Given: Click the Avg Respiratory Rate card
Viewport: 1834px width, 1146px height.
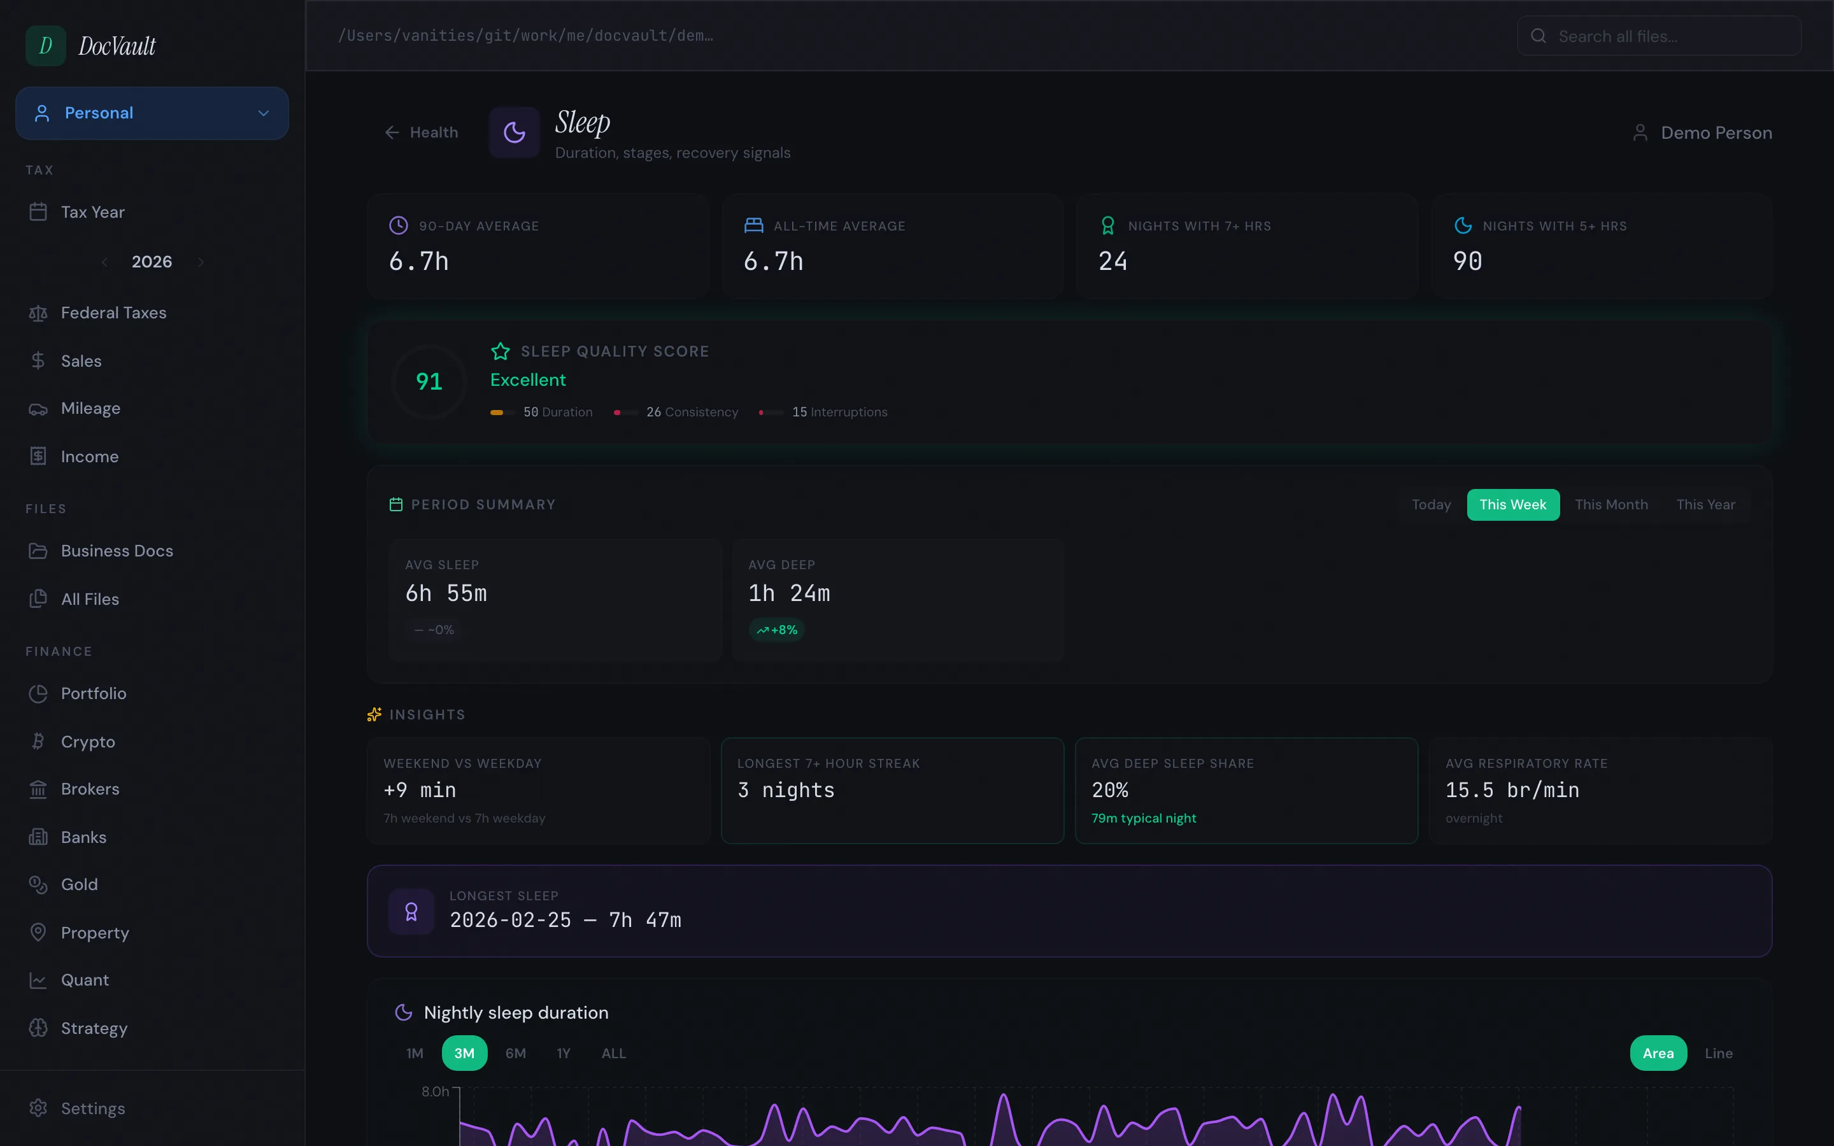Looking at the screenshot, I should [1600, 791].
